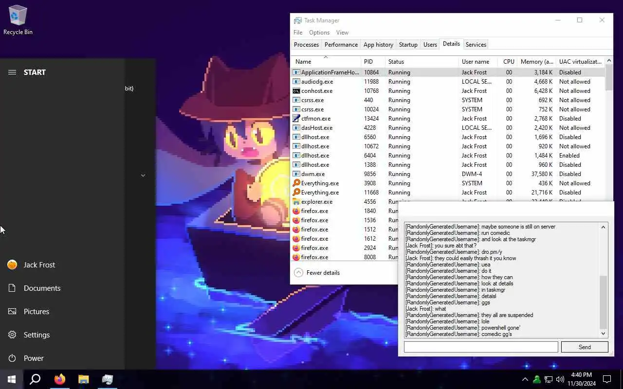
Task: Select firefox.exe with PID 1840
Action: tap(345, 211)
